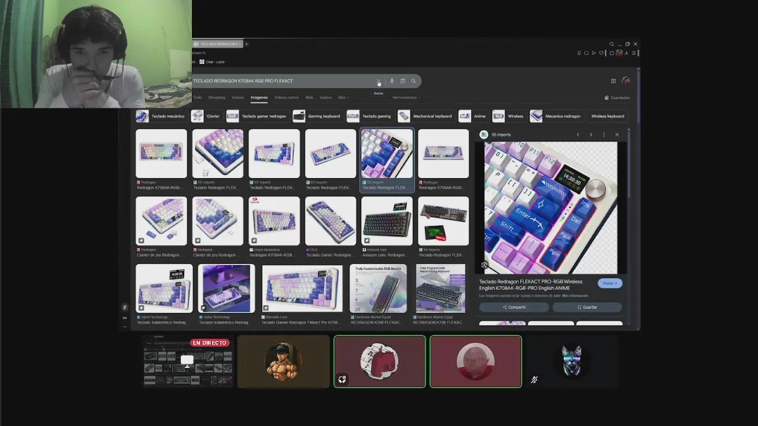Expand the Herramientas dropdown
Viewport: 758px width, 426px height.
click(x=406, y=98)
